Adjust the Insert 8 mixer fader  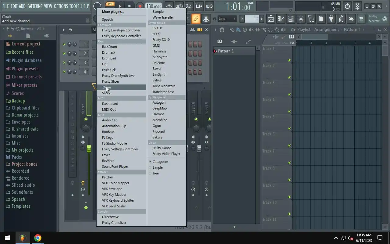[199, 149]
